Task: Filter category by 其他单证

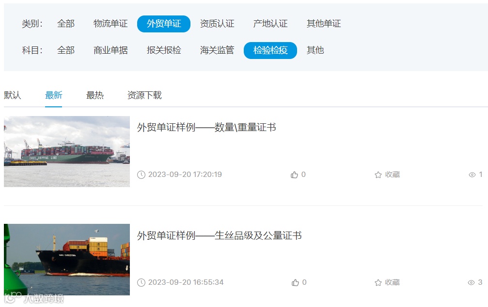Action: click(x=324, y=24)
